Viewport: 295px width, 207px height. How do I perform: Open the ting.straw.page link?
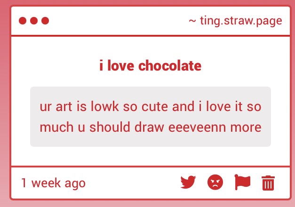[x=240, y=21]
